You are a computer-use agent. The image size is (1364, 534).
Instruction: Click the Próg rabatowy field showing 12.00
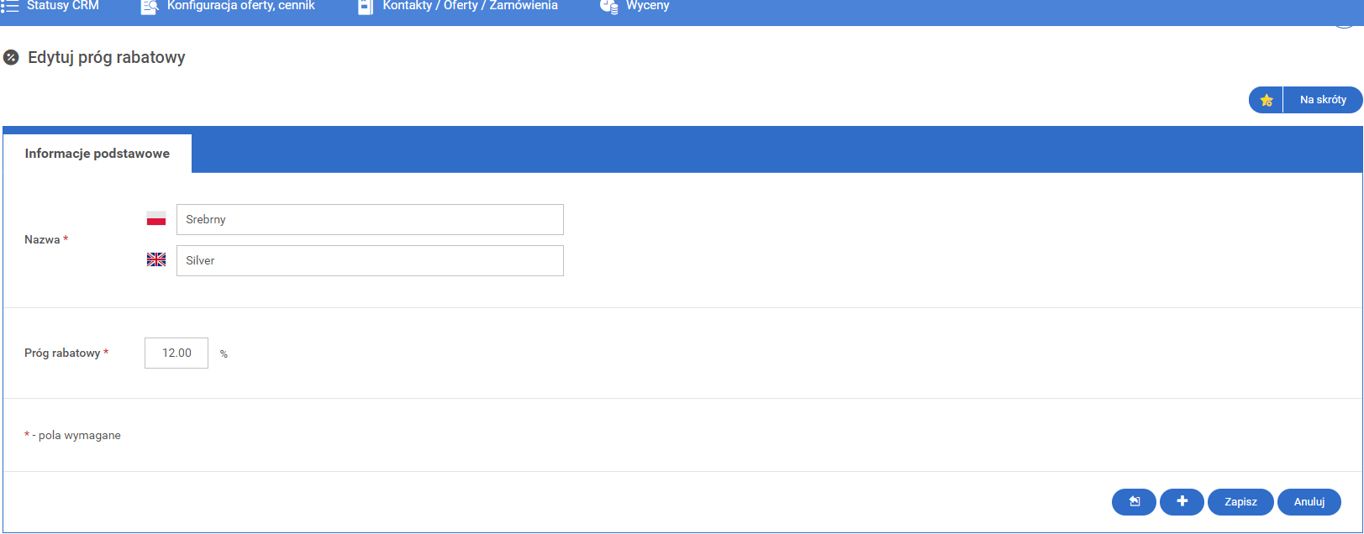[176, 353]
